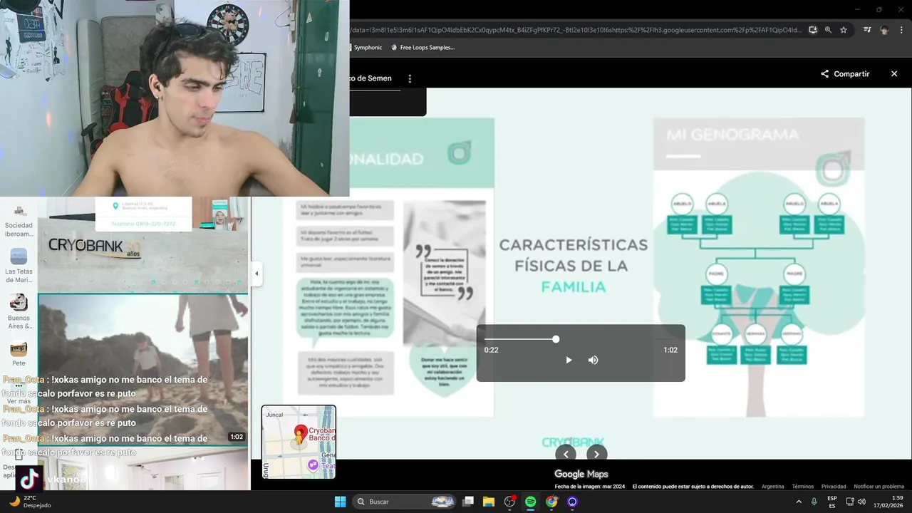Go to the next photo arrow
The height and width of the screenshot is (513, 912).
(596, 454)
